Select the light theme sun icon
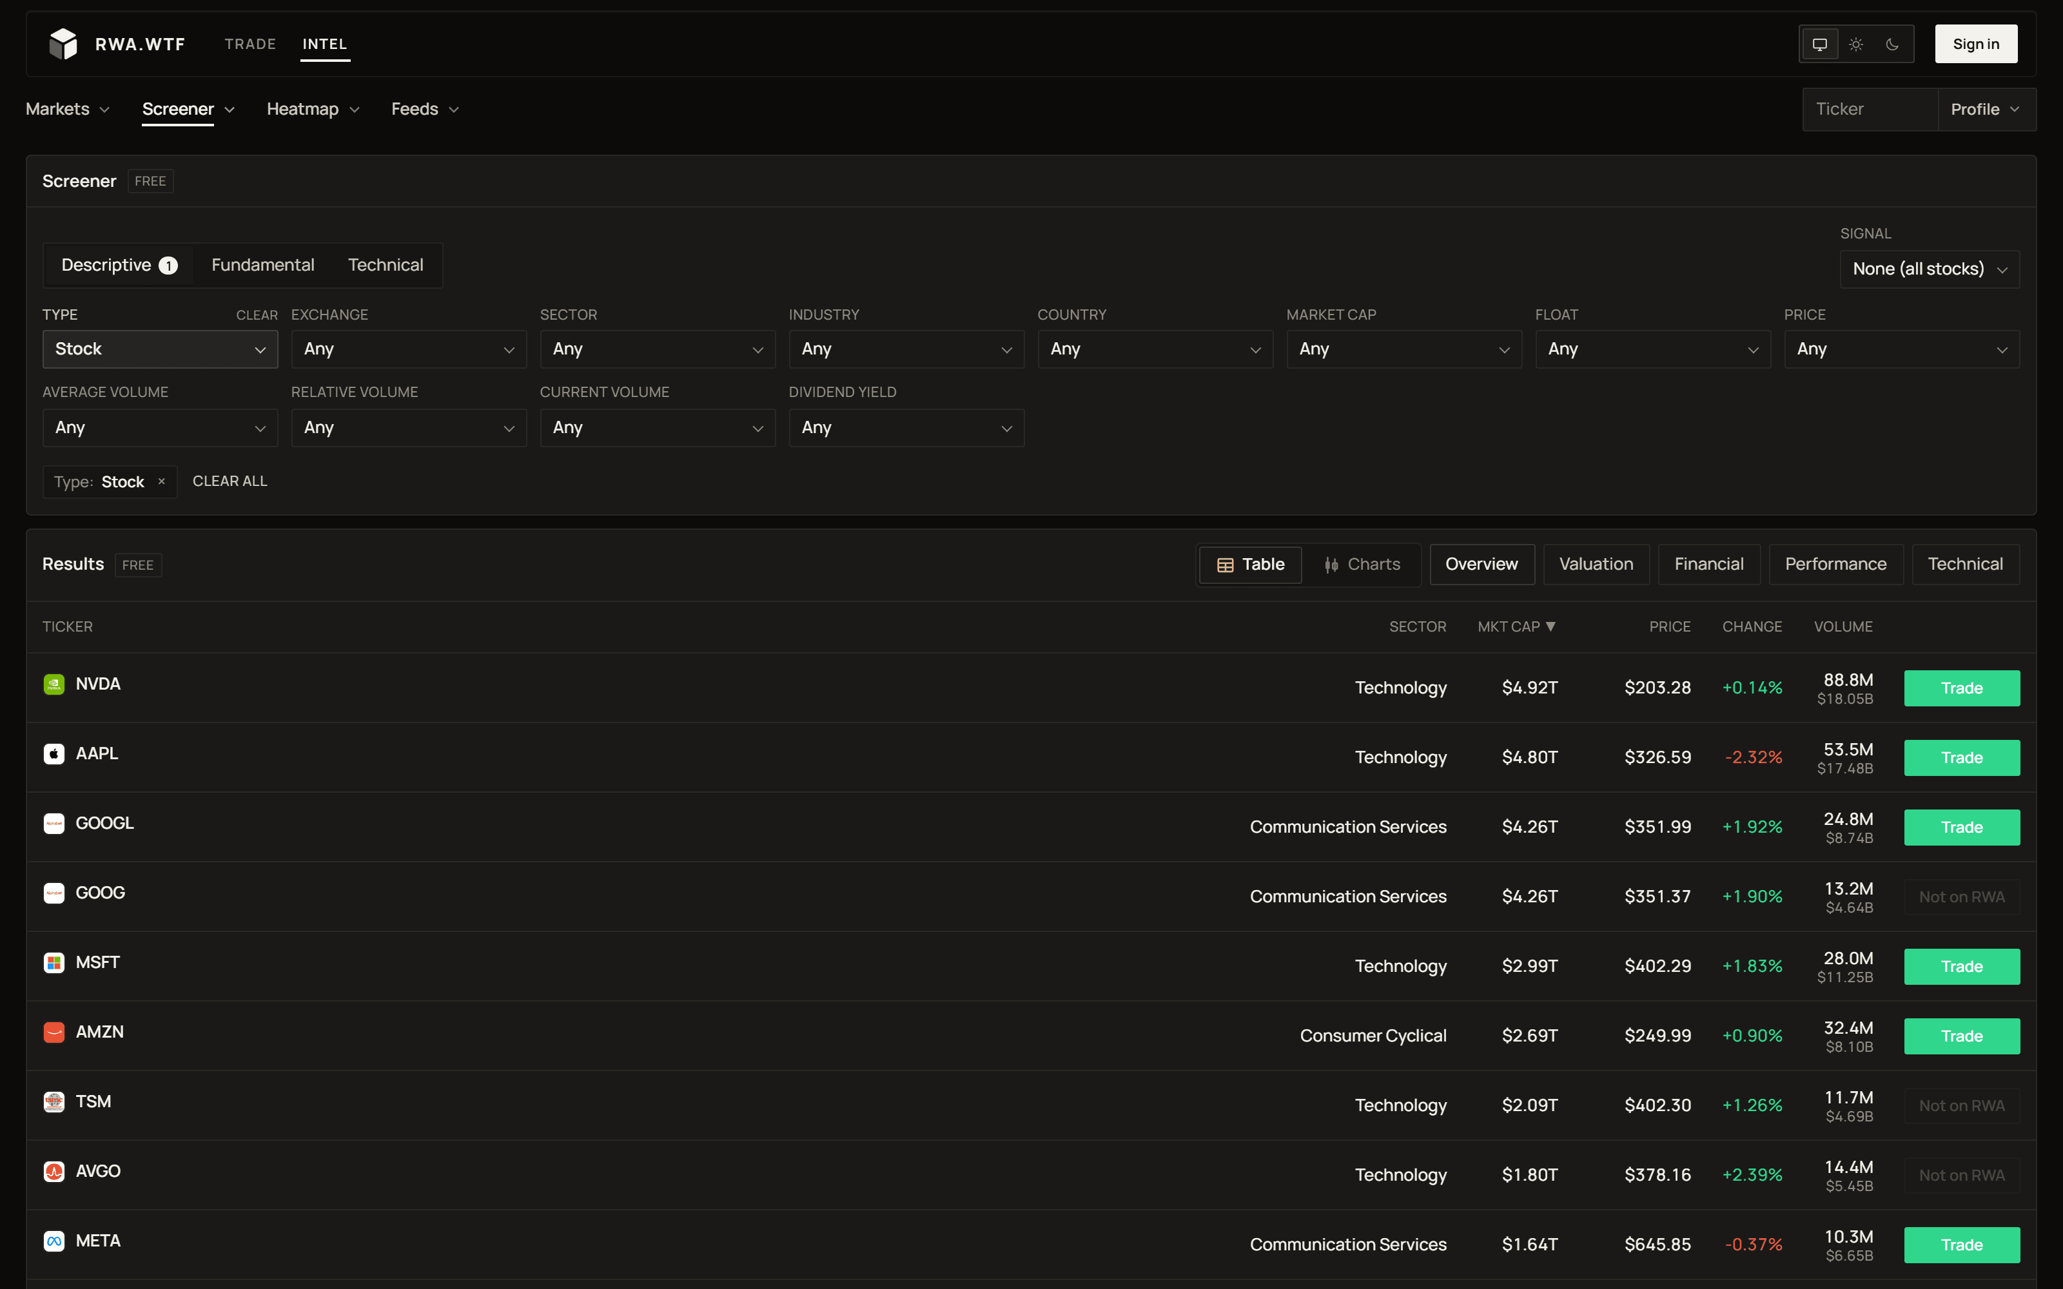 [1856, 44]
